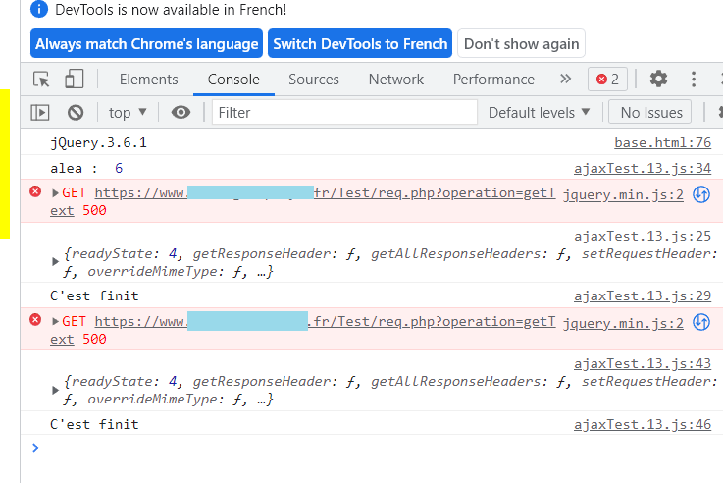The height and width of the screenshot is (483, 723).
Task: Create a live expression with the eye icon
Action: point(181,113)
